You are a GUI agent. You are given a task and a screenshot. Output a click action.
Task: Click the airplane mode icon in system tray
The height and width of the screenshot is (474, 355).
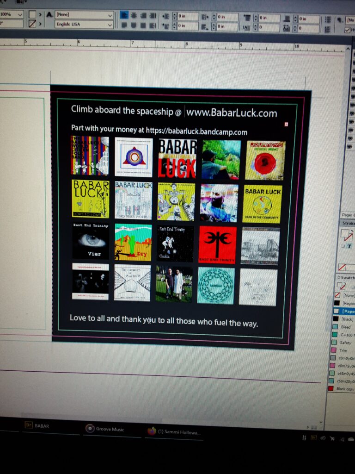tap(332, 438)
